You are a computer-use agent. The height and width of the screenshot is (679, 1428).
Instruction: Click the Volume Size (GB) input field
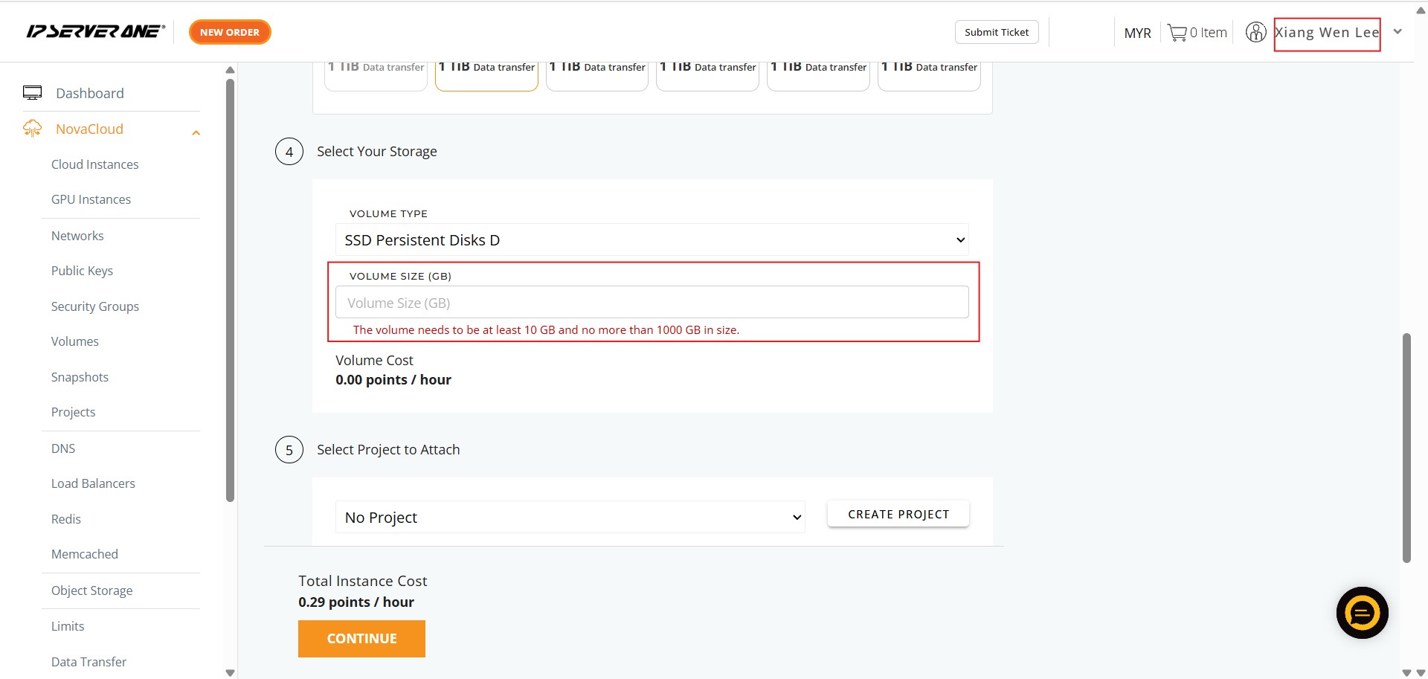[x=652, y=303]
